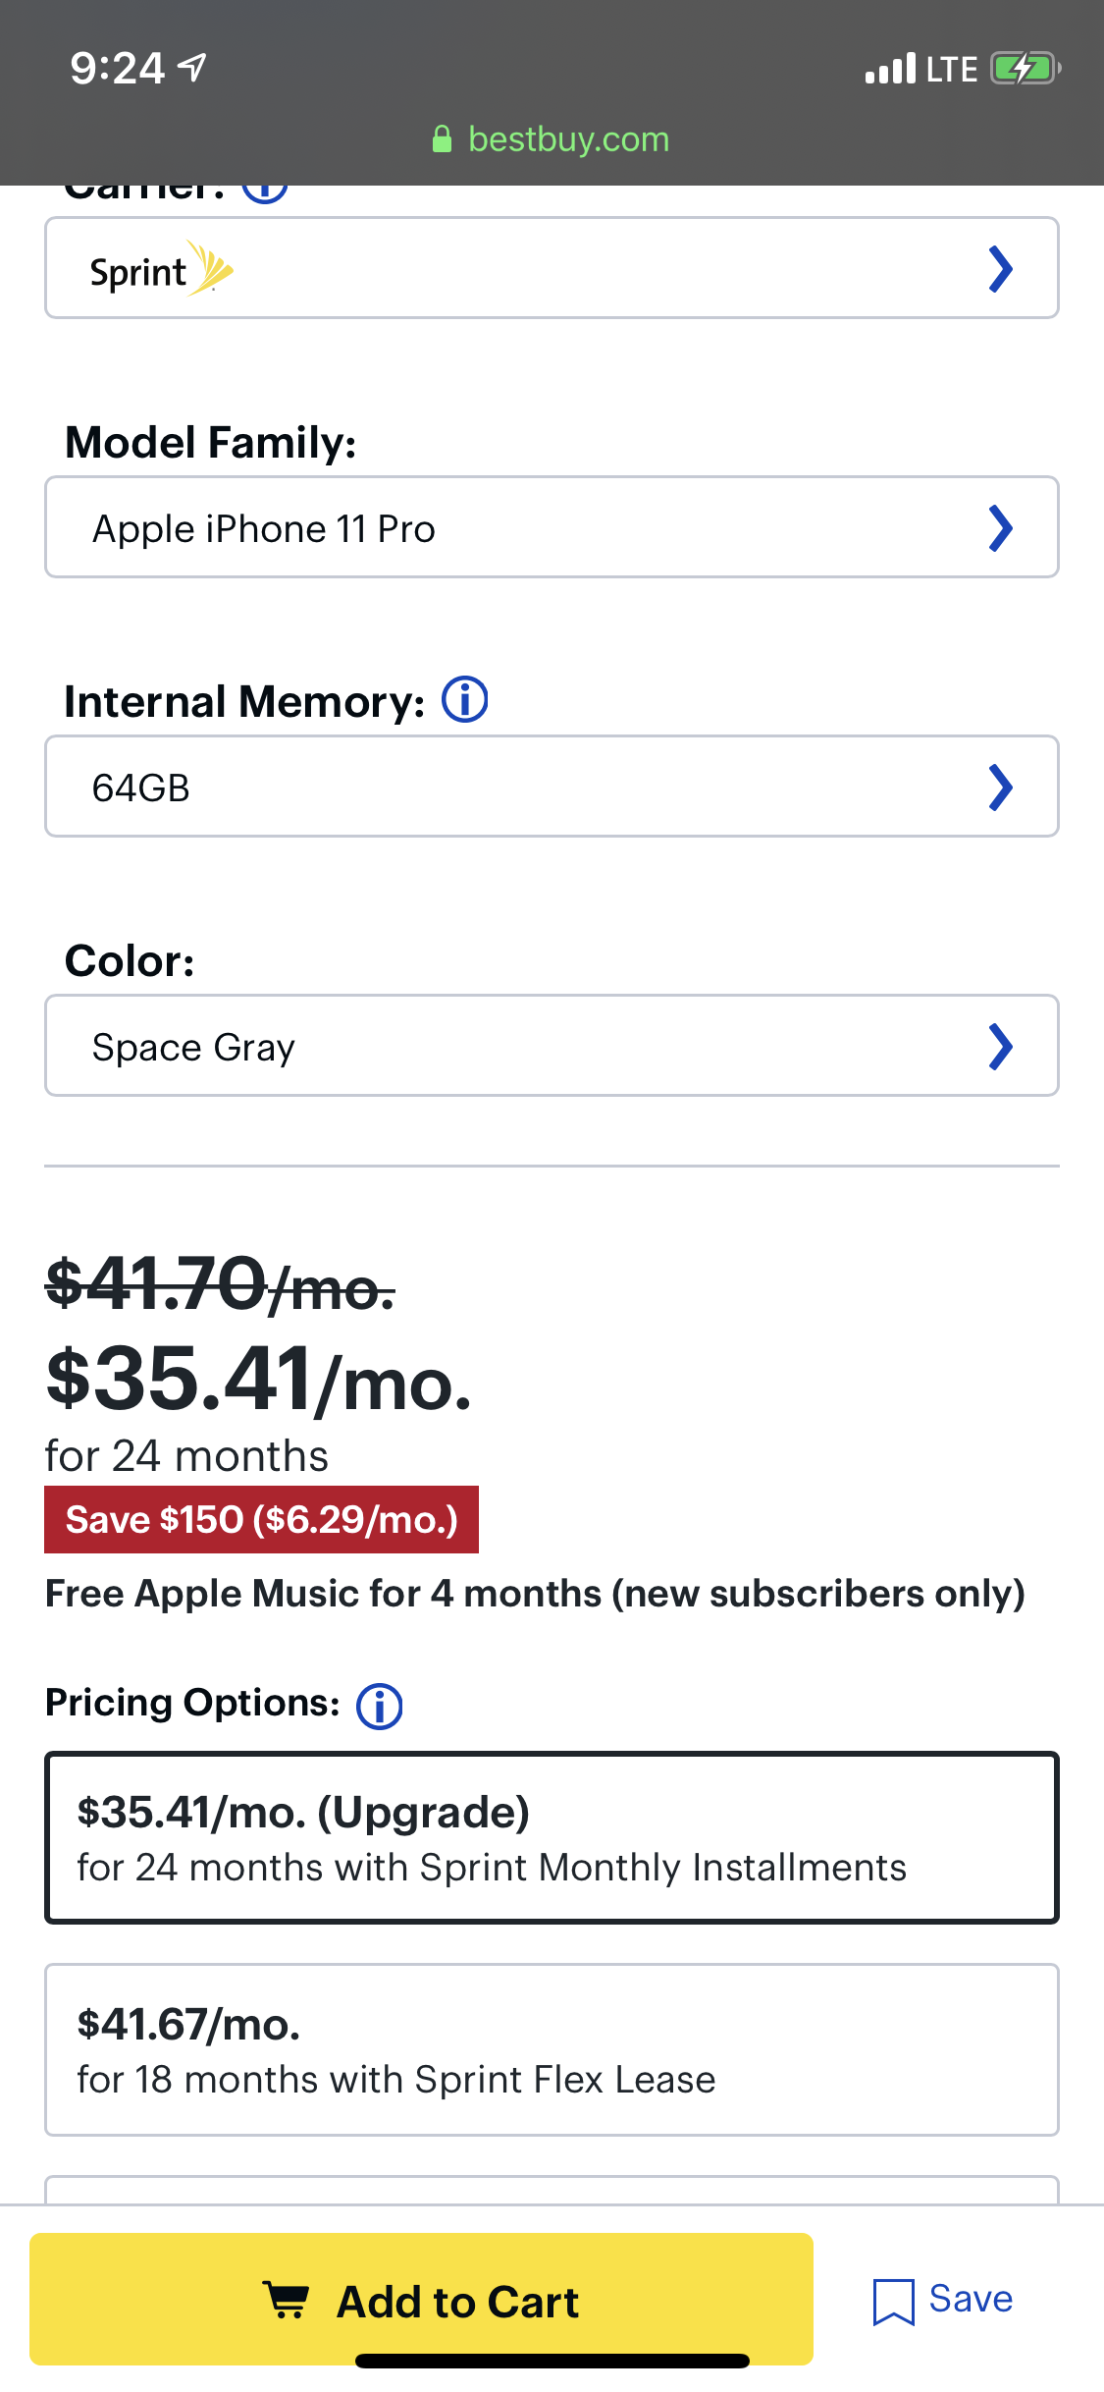Expand the Apple iPhone 11 Pro model selector

(552, 528)
